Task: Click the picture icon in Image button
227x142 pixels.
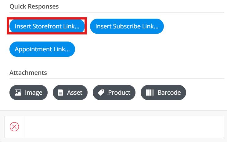Action: [x=18, y=93]
